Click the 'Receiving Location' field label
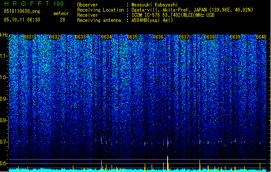The width and height of the screenshot is (271, 172). pyautogui.click(x=100, y=10)
